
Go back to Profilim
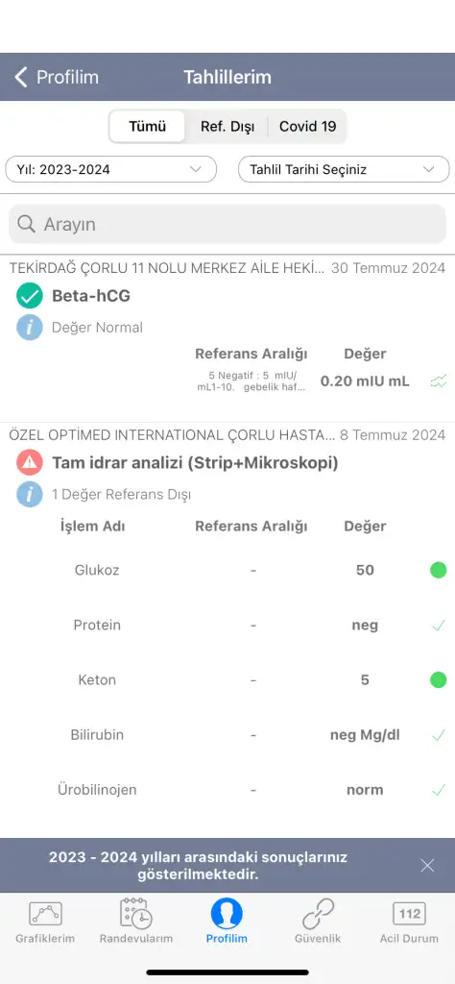coord(57,77)
